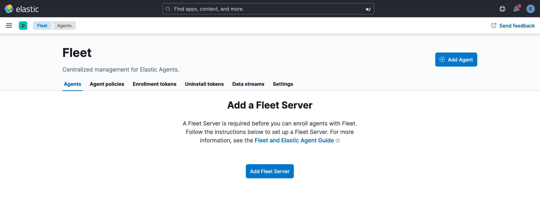Viewport: 540px width, 220px height.
Task: Open the newsfeed notifications icon
Action: (516, 9)
